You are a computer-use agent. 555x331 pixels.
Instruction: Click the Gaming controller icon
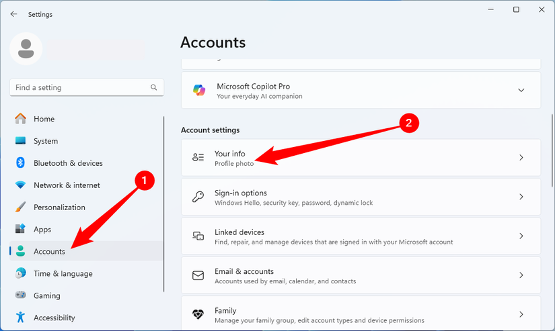pyautogui.click(x=21, y=295)
